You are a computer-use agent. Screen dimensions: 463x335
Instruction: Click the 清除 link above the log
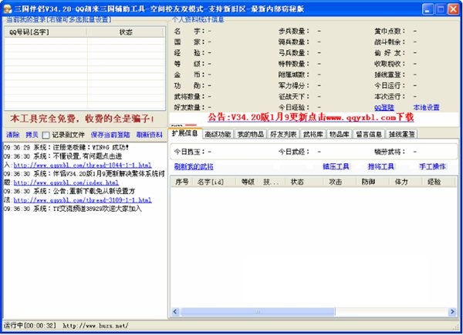click(13, 135)
